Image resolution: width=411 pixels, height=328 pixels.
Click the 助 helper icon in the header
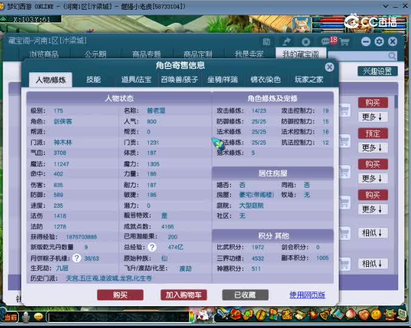(266, 42)
